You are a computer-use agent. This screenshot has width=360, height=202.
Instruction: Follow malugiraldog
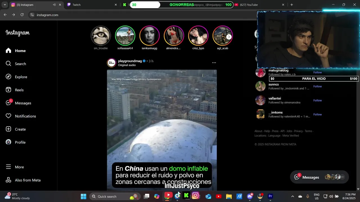(318, 72)
